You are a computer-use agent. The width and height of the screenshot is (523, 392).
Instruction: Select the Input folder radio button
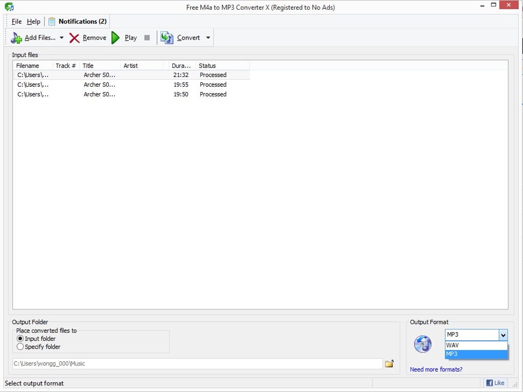pos(20,339)
